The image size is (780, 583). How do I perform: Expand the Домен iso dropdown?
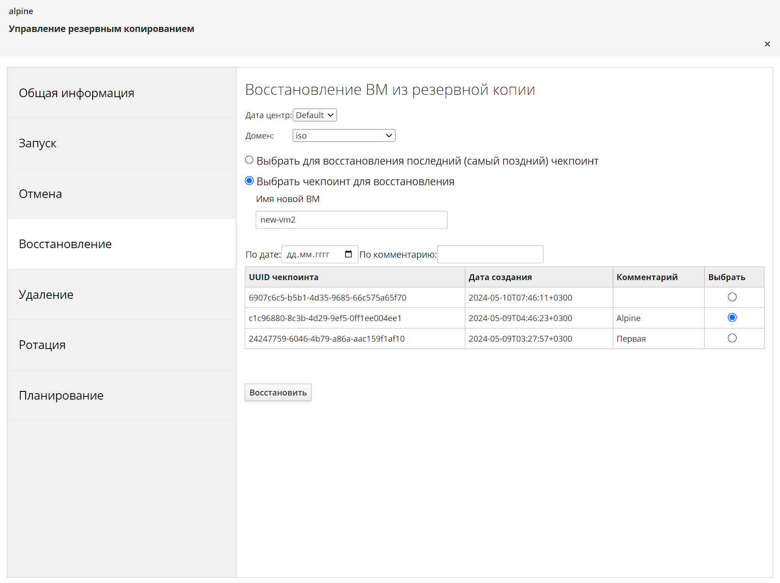(343, 135)
